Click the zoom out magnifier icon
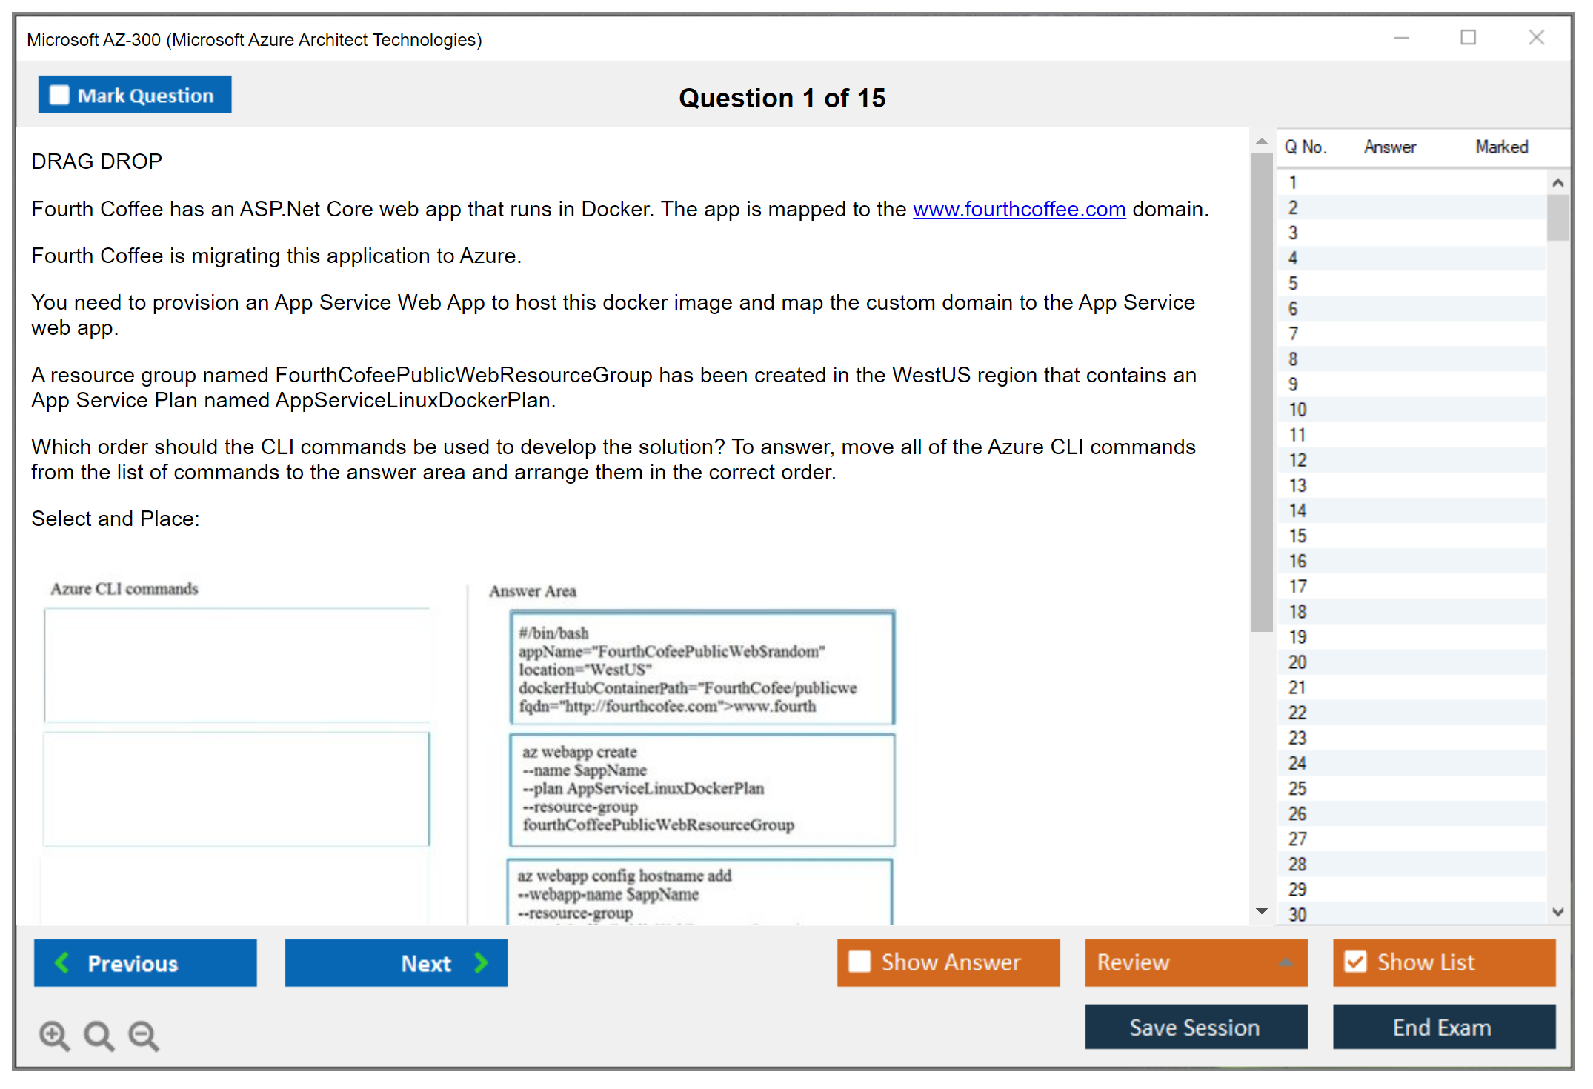 (x=143, y=1035)
